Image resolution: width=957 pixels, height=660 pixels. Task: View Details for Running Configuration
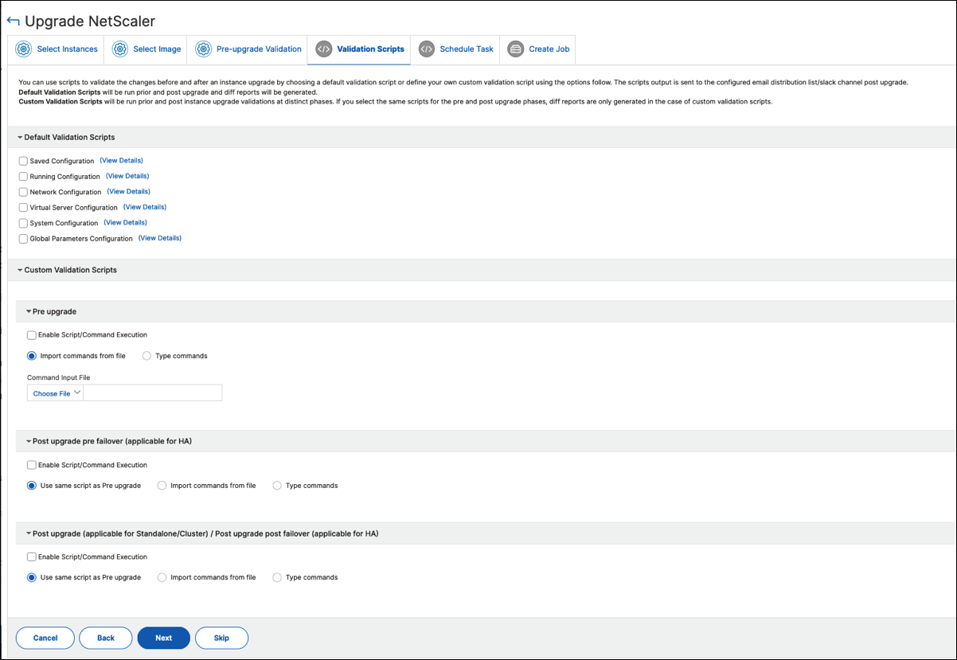pyautogui.click(x=127, y=176)
